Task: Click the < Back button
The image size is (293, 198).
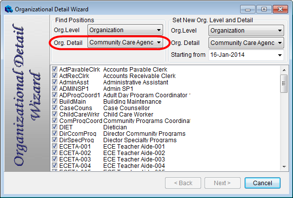Action: (183, 183)
